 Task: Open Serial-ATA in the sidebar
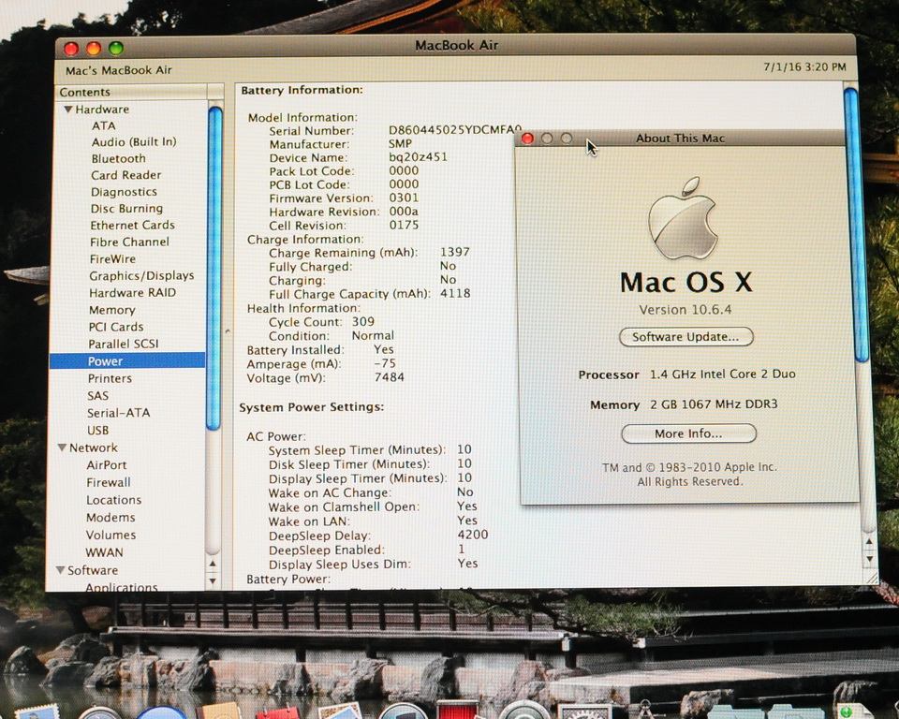click(118, 413)
